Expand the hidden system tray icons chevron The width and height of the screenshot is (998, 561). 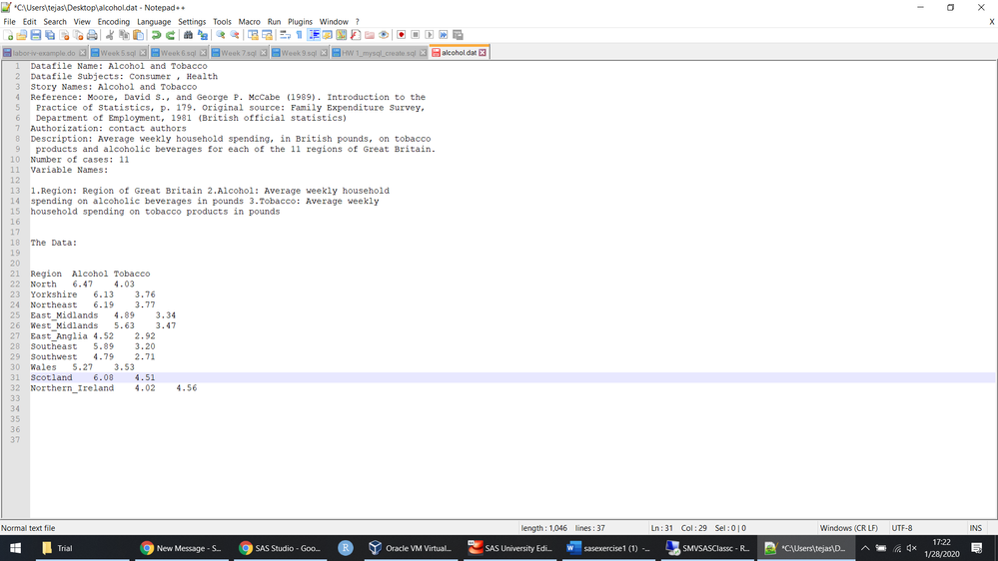click(865, 548)
